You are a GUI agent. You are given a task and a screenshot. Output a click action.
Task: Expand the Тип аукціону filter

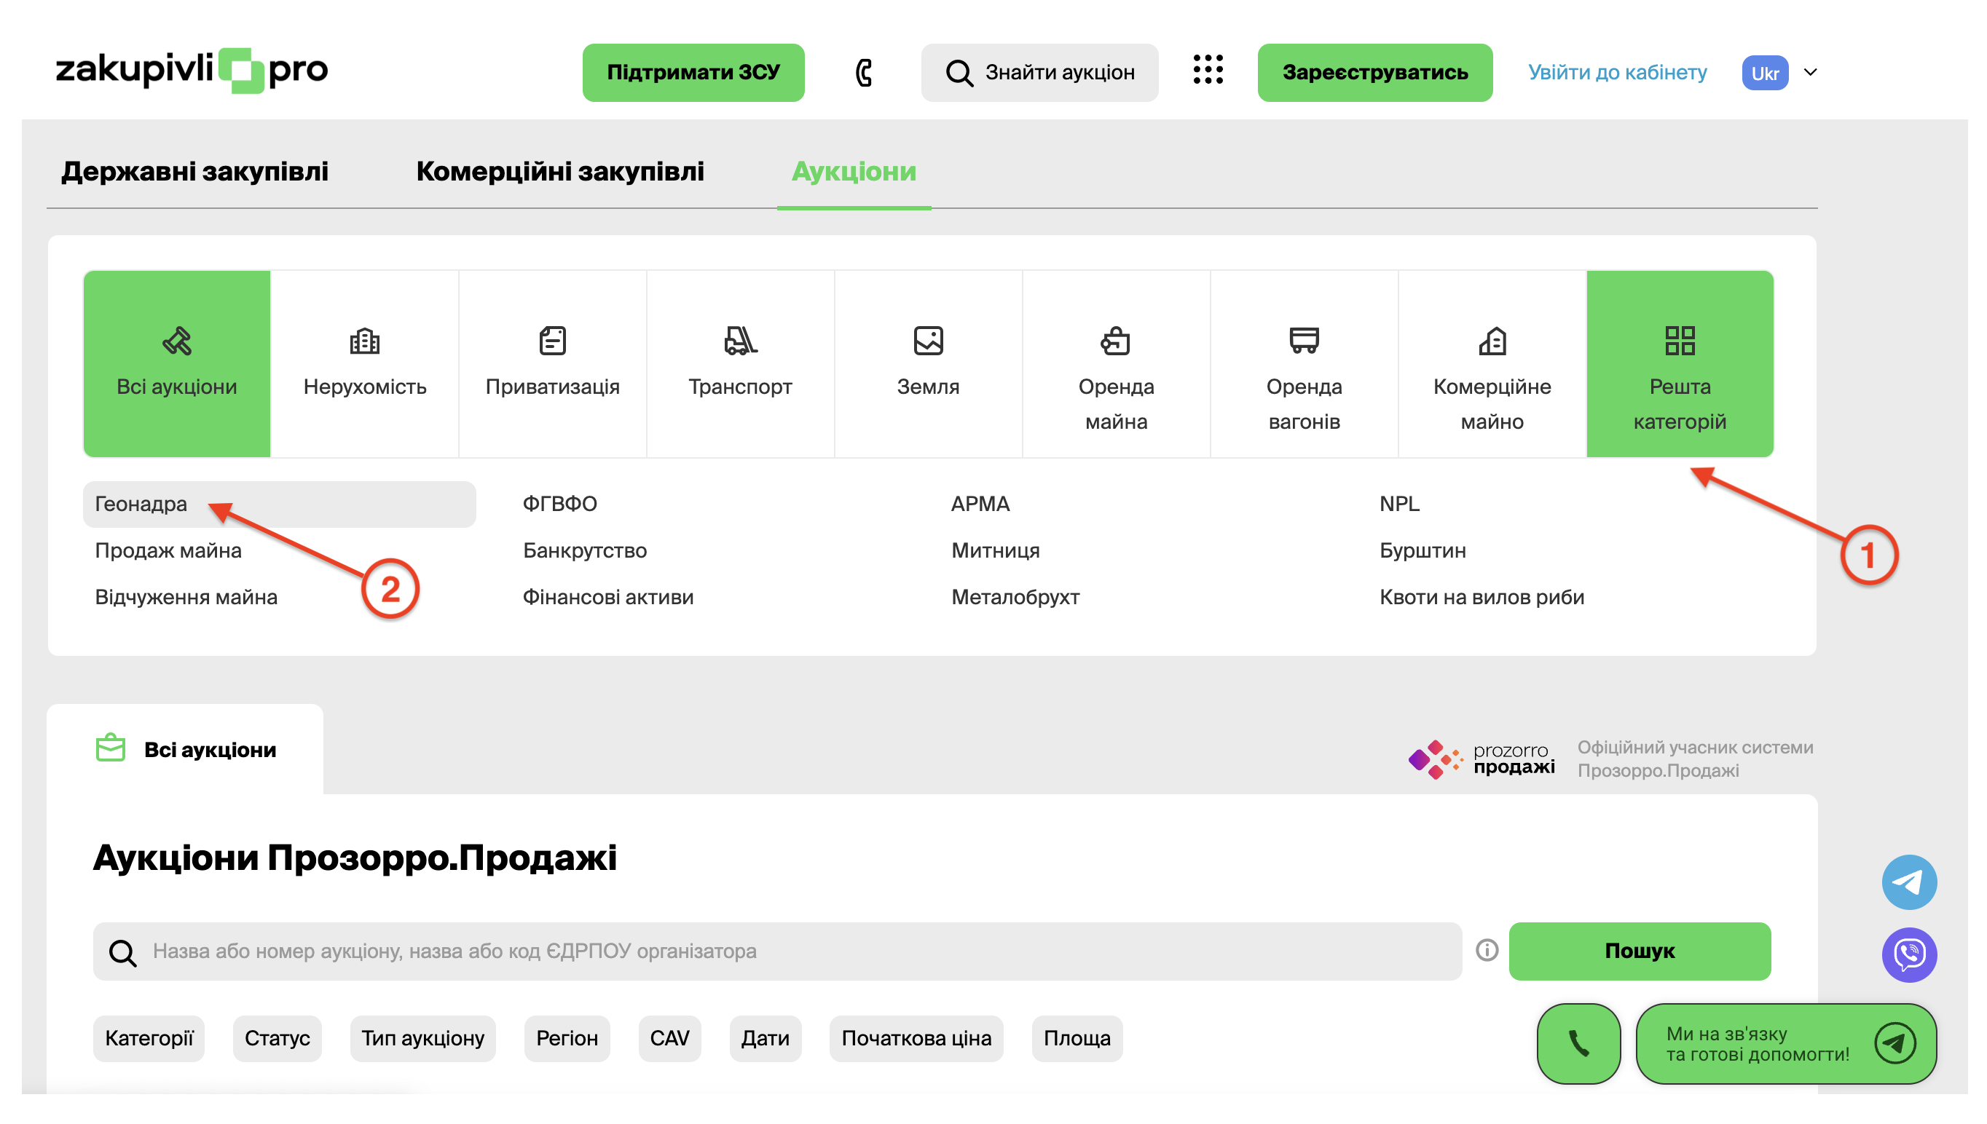[x=422, y=1037]
